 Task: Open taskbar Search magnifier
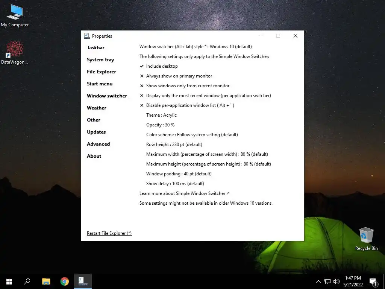click(x=27, y=281)
